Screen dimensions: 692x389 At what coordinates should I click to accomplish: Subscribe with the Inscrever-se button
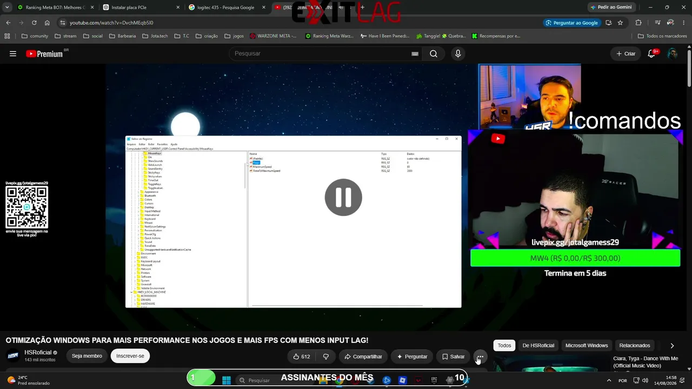pyautogui.click(x=130, y=356)
